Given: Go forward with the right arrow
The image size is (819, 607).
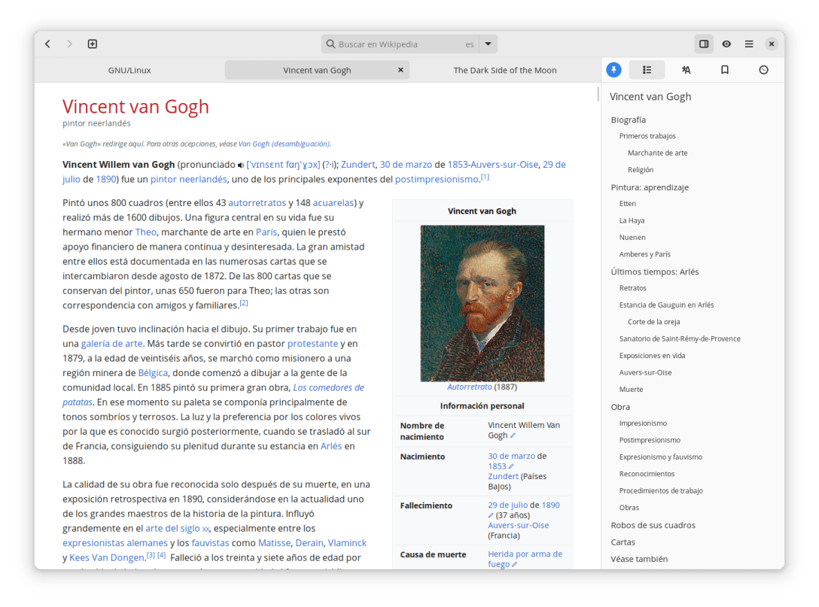Looking at the screenshot, I should coord(69,44).
